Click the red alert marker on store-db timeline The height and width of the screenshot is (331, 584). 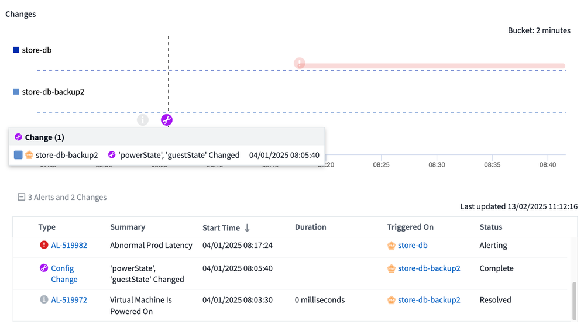(300, 63)
